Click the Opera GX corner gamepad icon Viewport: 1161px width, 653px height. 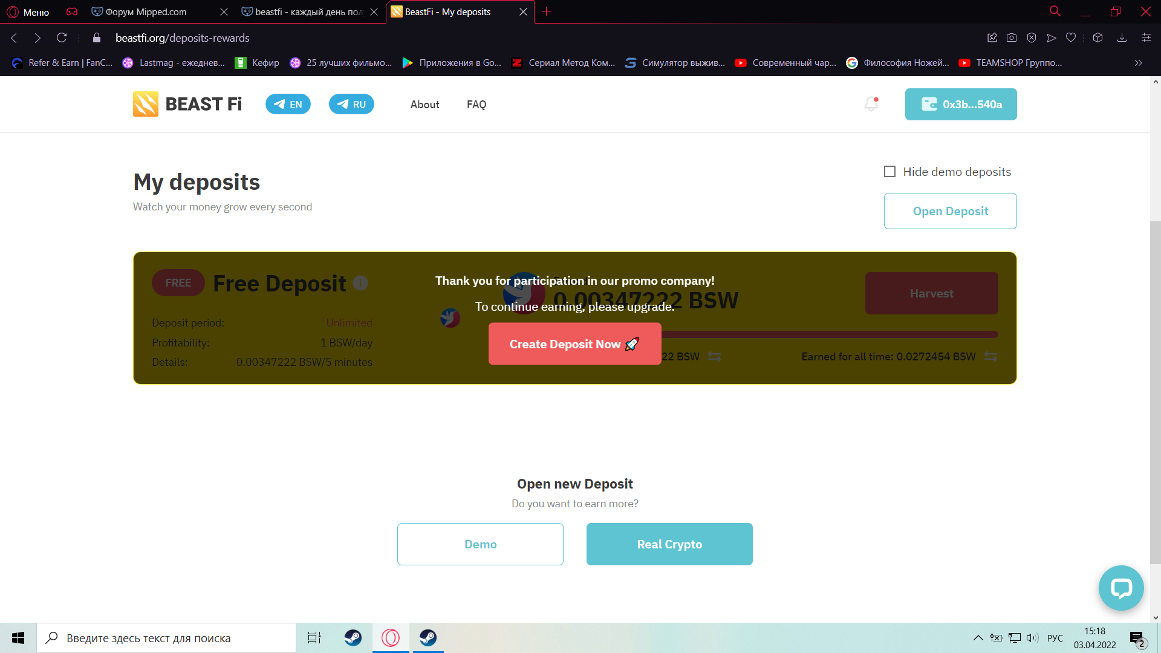point(72,11)
